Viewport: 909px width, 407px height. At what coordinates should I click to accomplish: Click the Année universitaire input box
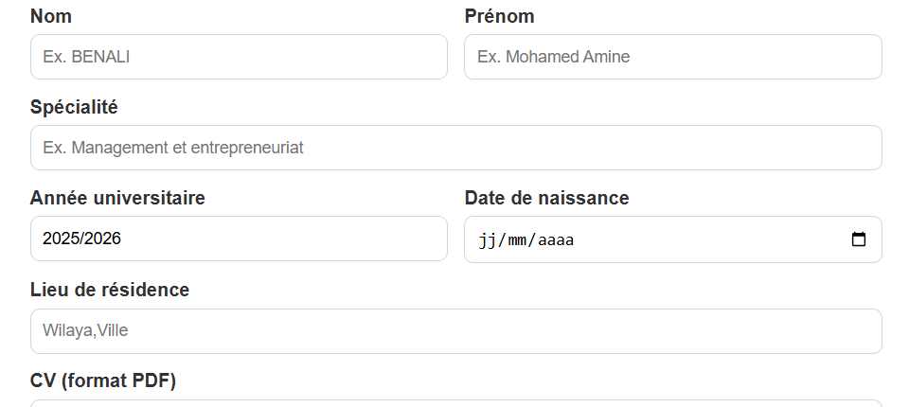click(x=239, y=239)
